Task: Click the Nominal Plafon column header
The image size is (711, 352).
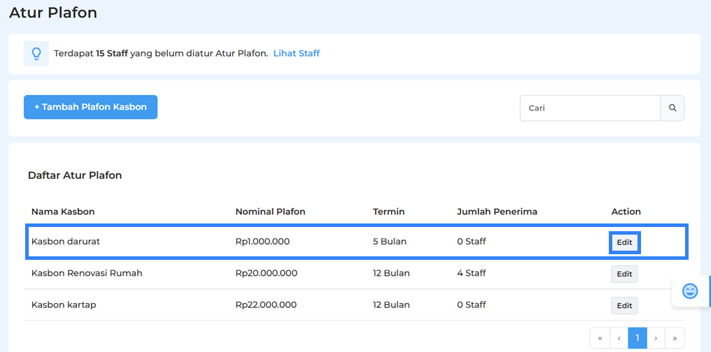Action: (270, 212)
